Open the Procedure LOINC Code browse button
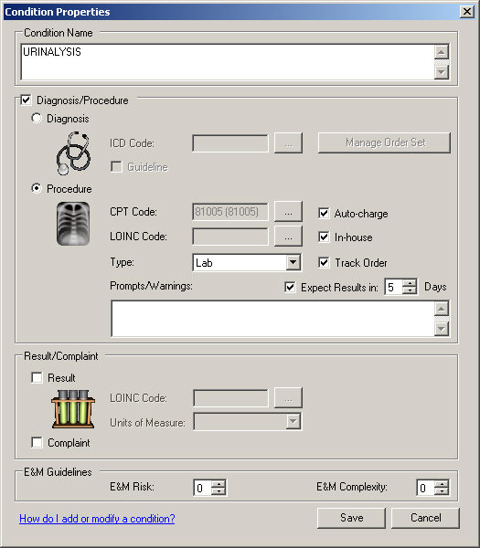Image resolution: width=480 pixels, height=548 pixels. coord(288,237)
